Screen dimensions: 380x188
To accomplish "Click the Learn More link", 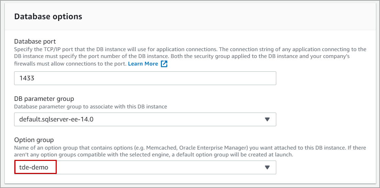I will (x=143, y=64).
